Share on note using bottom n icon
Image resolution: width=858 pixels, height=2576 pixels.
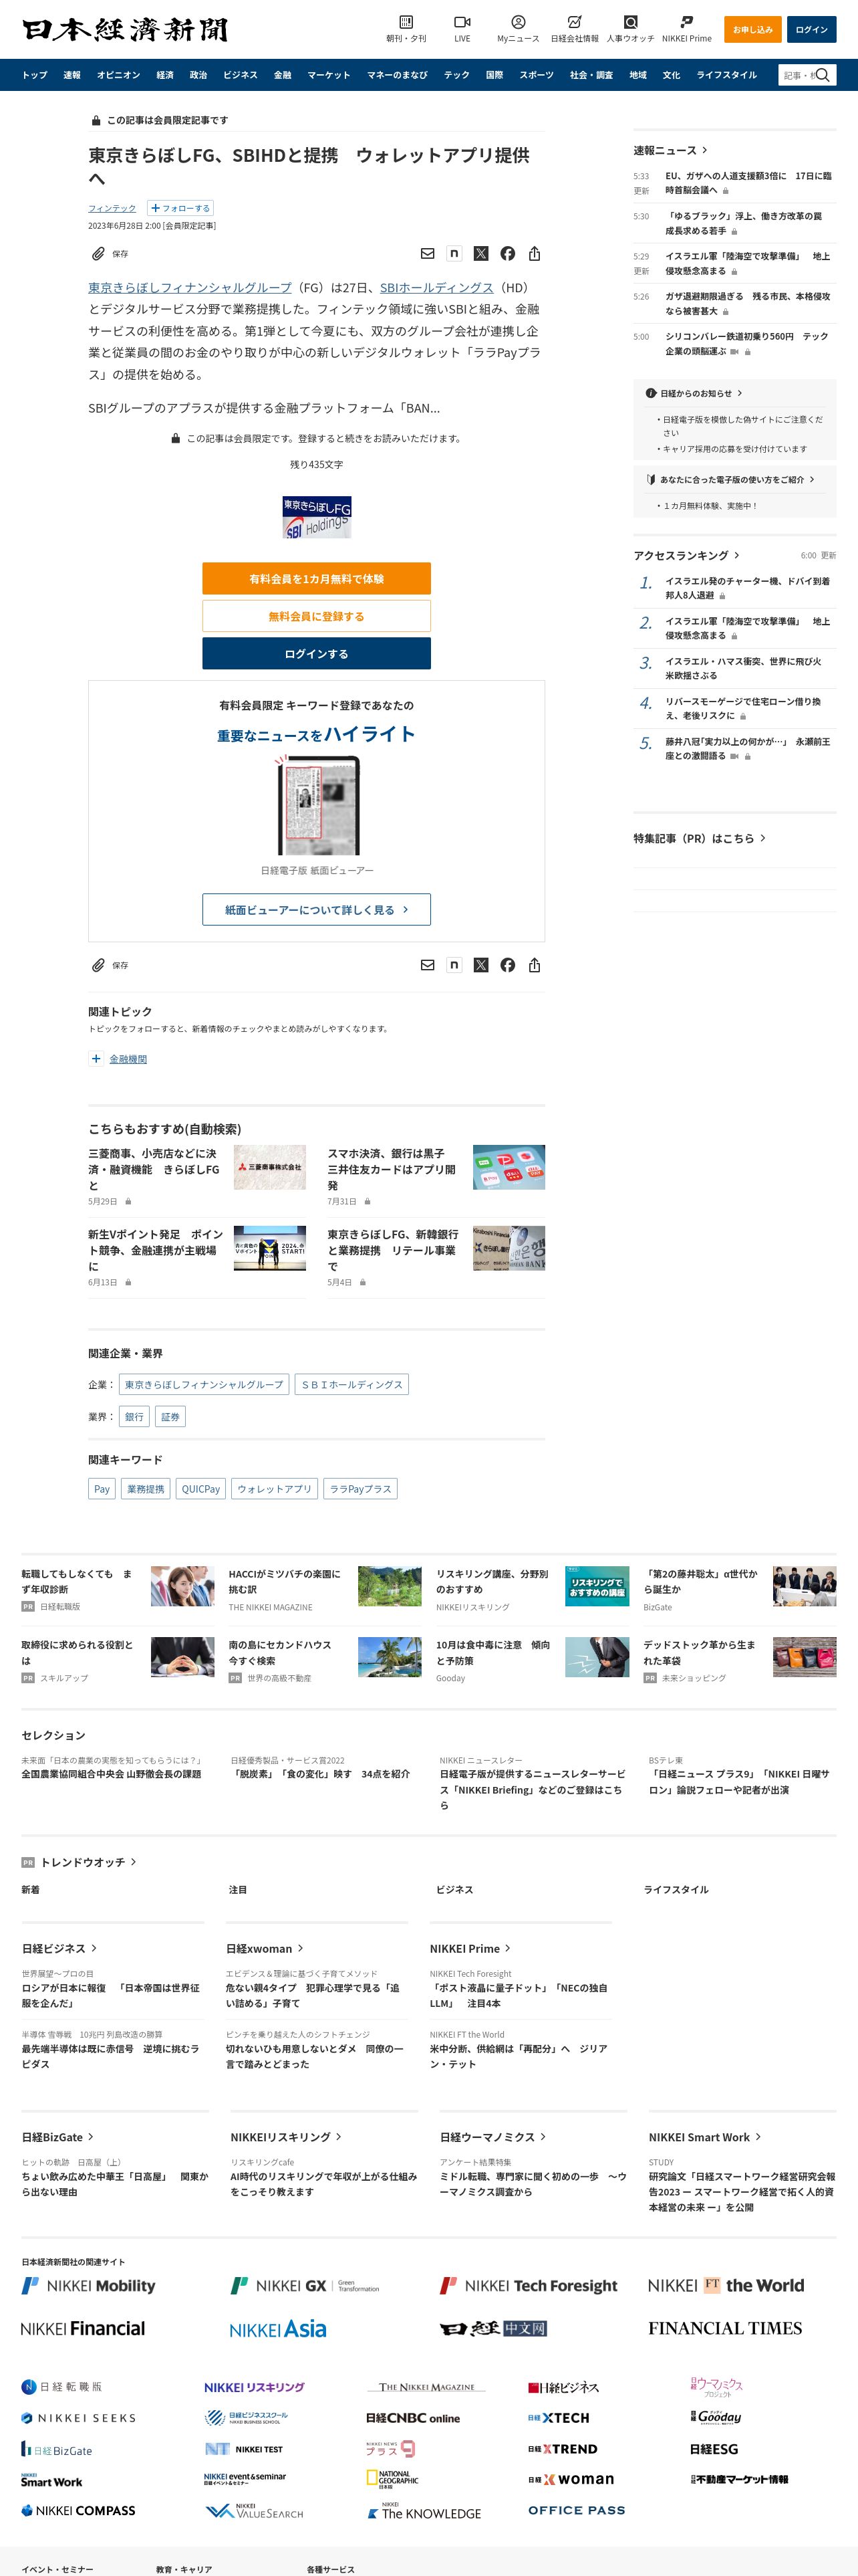(x=454, y=965)
